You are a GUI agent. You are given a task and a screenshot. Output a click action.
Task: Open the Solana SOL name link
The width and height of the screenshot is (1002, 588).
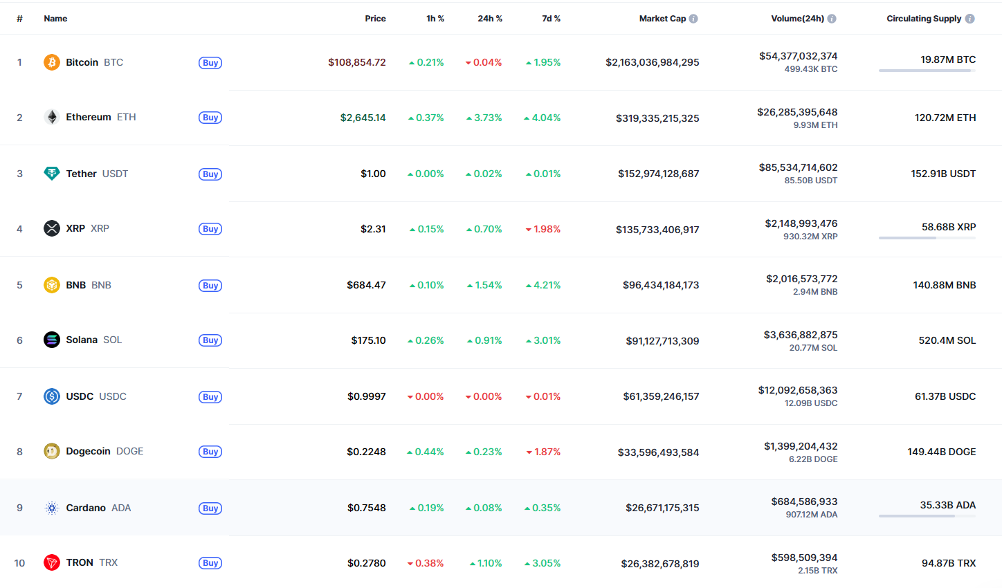tap(93, 340)
